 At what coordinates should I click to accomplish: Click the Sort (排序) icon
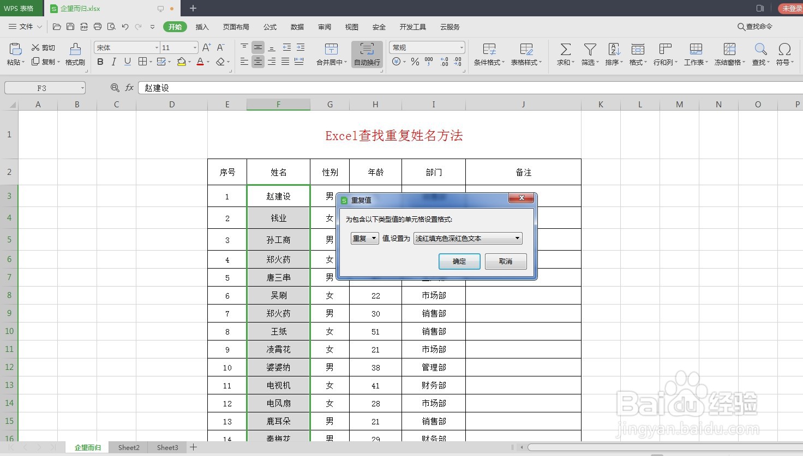(614, 50)
